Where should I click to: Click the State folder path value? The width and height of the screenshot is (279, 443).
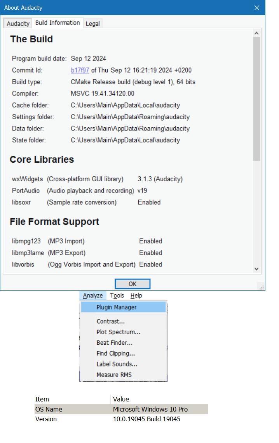pyautogui.click(x=125, y=140)
